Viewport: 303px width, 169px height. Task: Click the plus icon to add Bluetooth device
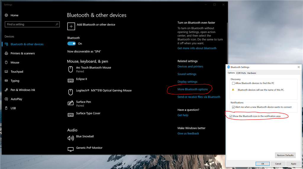pos(71,26)
